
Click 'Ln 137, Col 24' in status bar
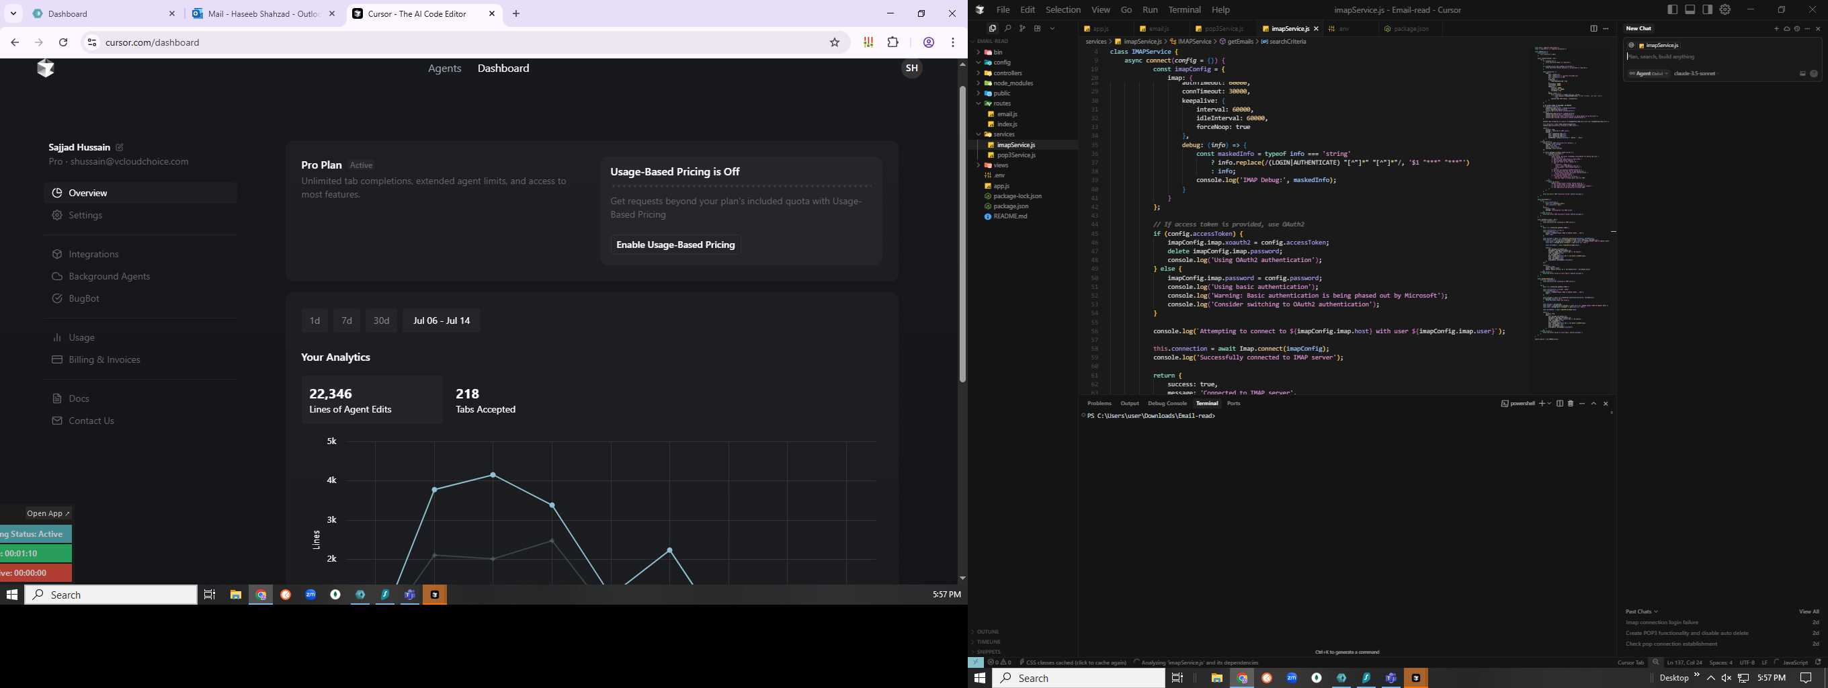pyautogui.click(x=1685, y=662)
